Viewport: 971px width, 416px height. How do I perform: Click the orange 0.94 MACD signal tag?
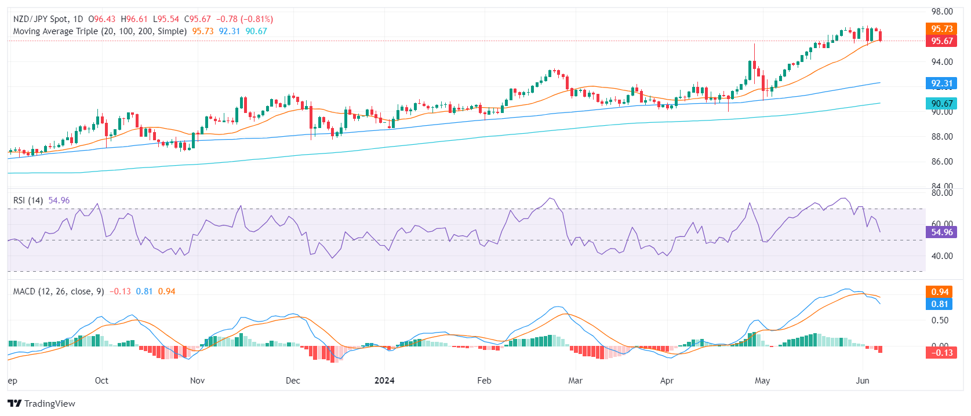click(939, 292)
